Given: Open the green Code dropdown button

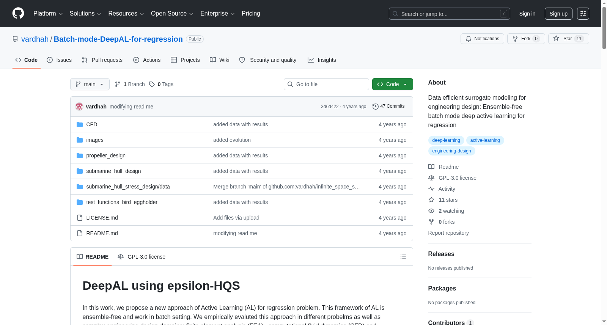Looking at the screenshot, I should [392, 84].
